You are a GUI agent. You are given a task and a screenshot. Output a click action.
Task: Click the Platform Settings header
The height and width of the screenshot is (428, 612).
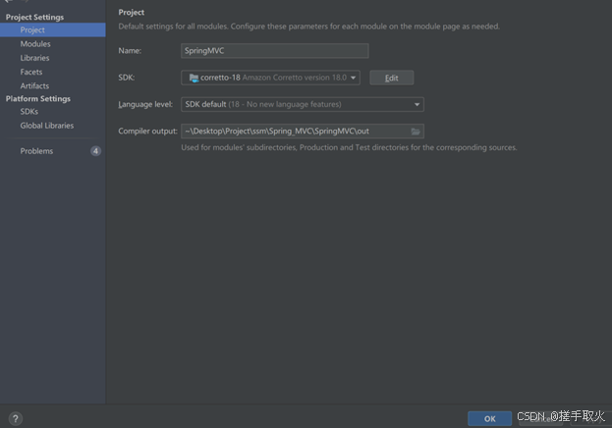(38, 99)
